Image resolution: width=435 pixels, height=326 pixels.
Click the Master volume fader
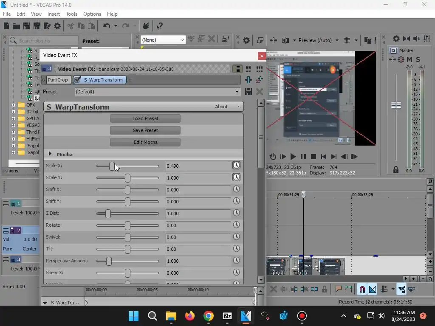point(396,105)
